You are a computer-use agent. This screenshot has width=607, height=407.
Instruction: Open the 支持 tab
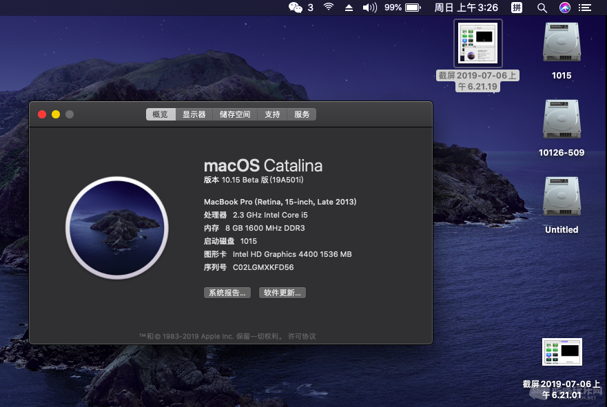coord(272,114)
